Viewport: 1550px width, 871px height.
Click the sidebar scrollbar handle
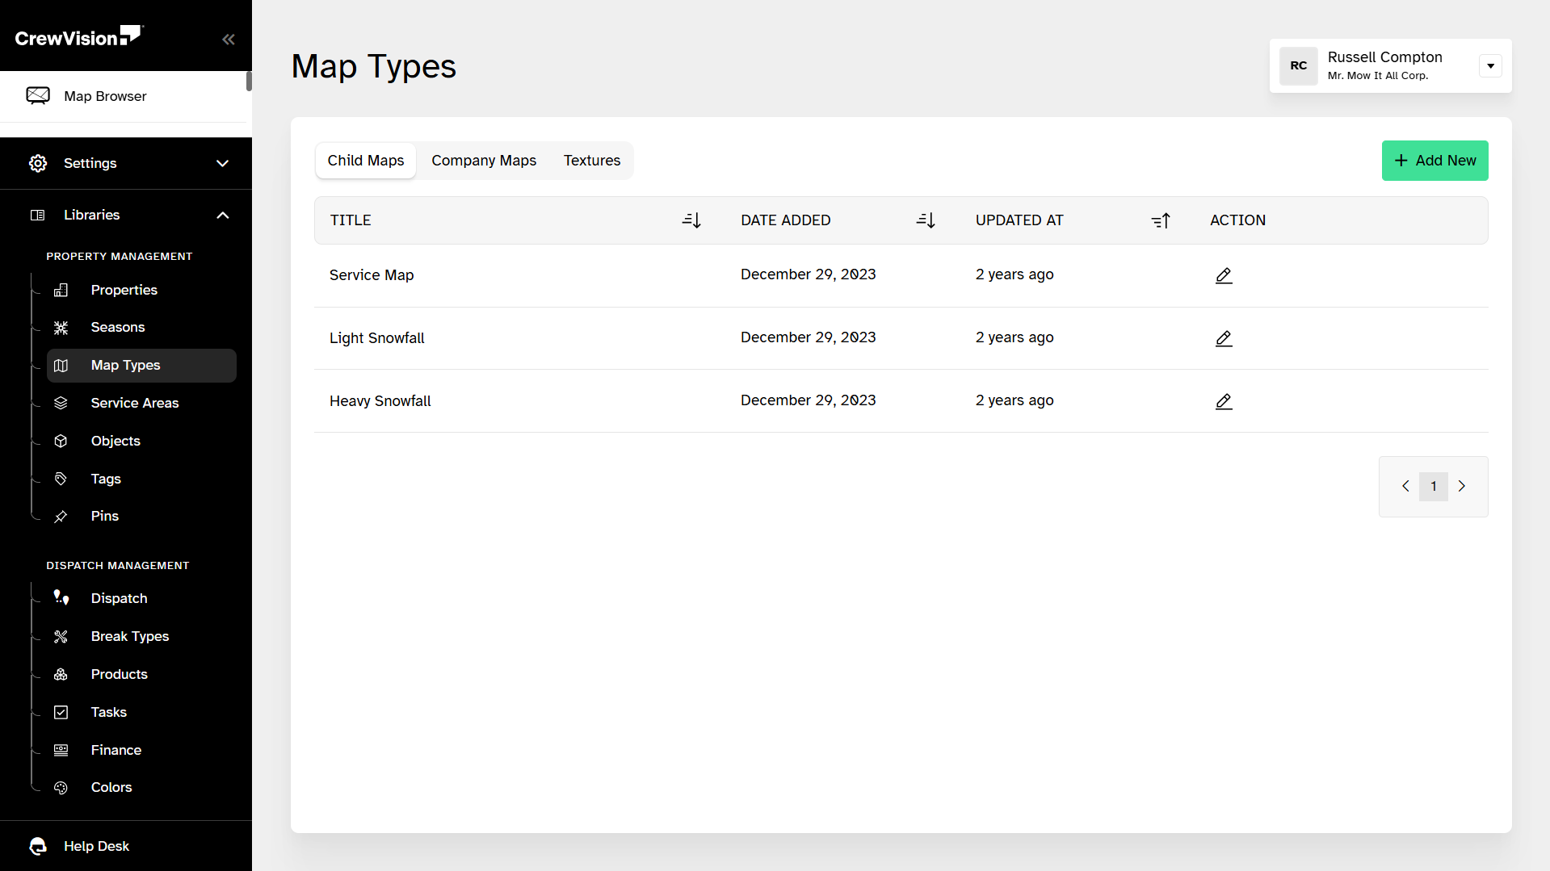click(x=249, y=82)
